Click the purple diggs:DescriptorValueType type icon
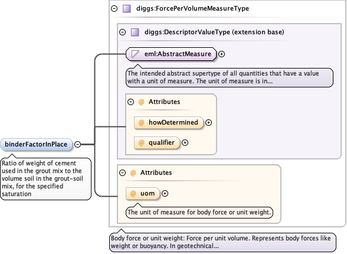 pos(135,32)
